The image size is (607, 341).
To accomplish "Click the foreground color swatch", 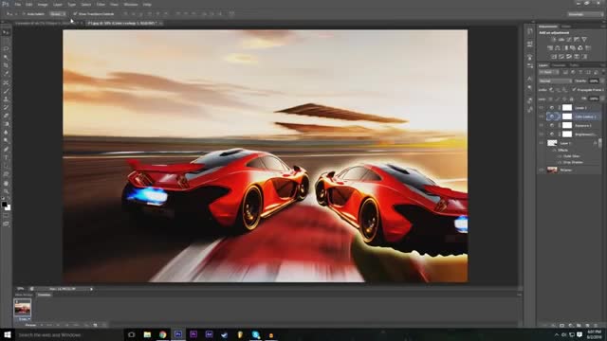I will 4,205.
